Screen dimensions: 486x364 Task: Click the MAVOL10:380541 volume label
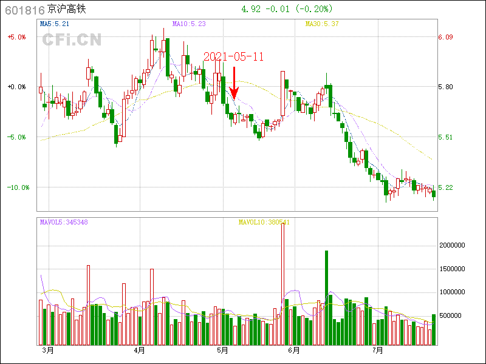(x=264, y=223)
